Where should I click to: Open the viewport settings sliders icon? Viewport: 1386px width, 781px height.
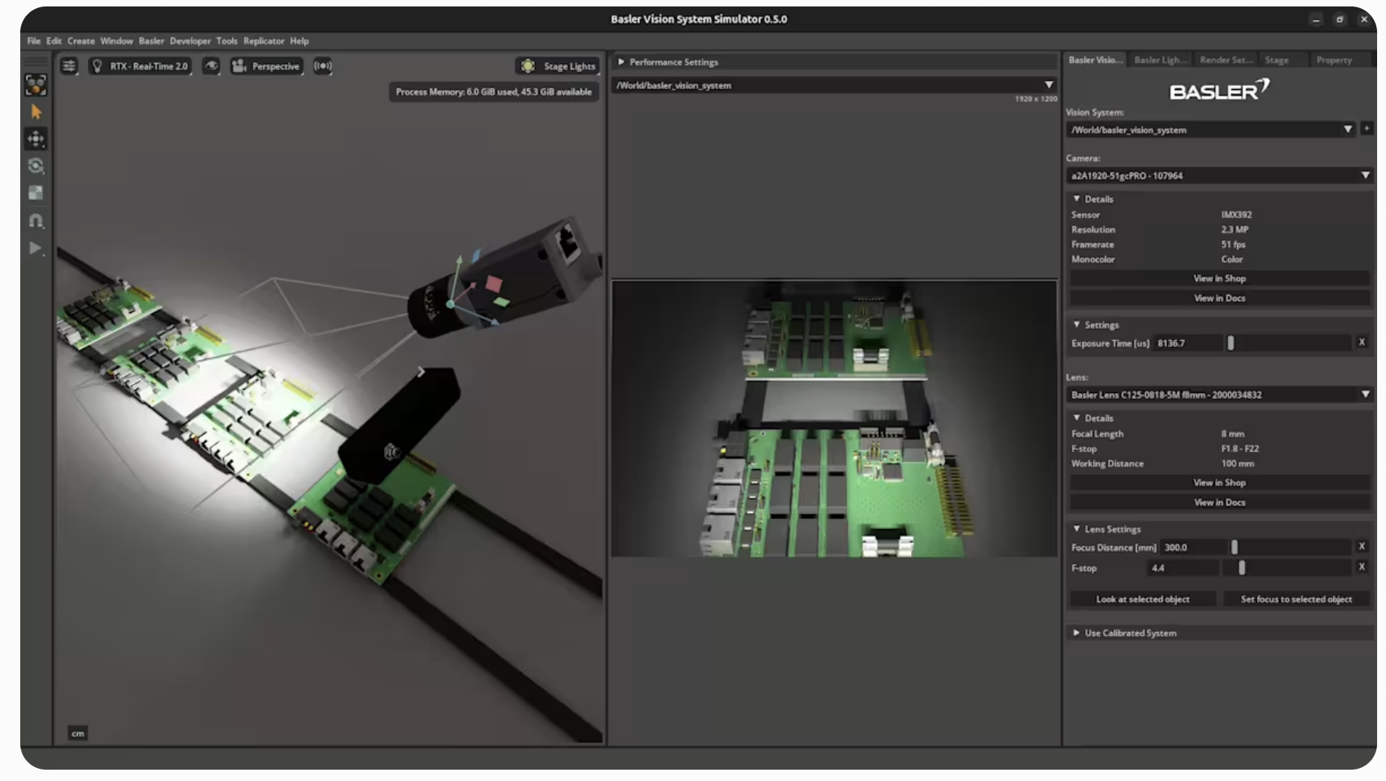[x=69, y=66]
